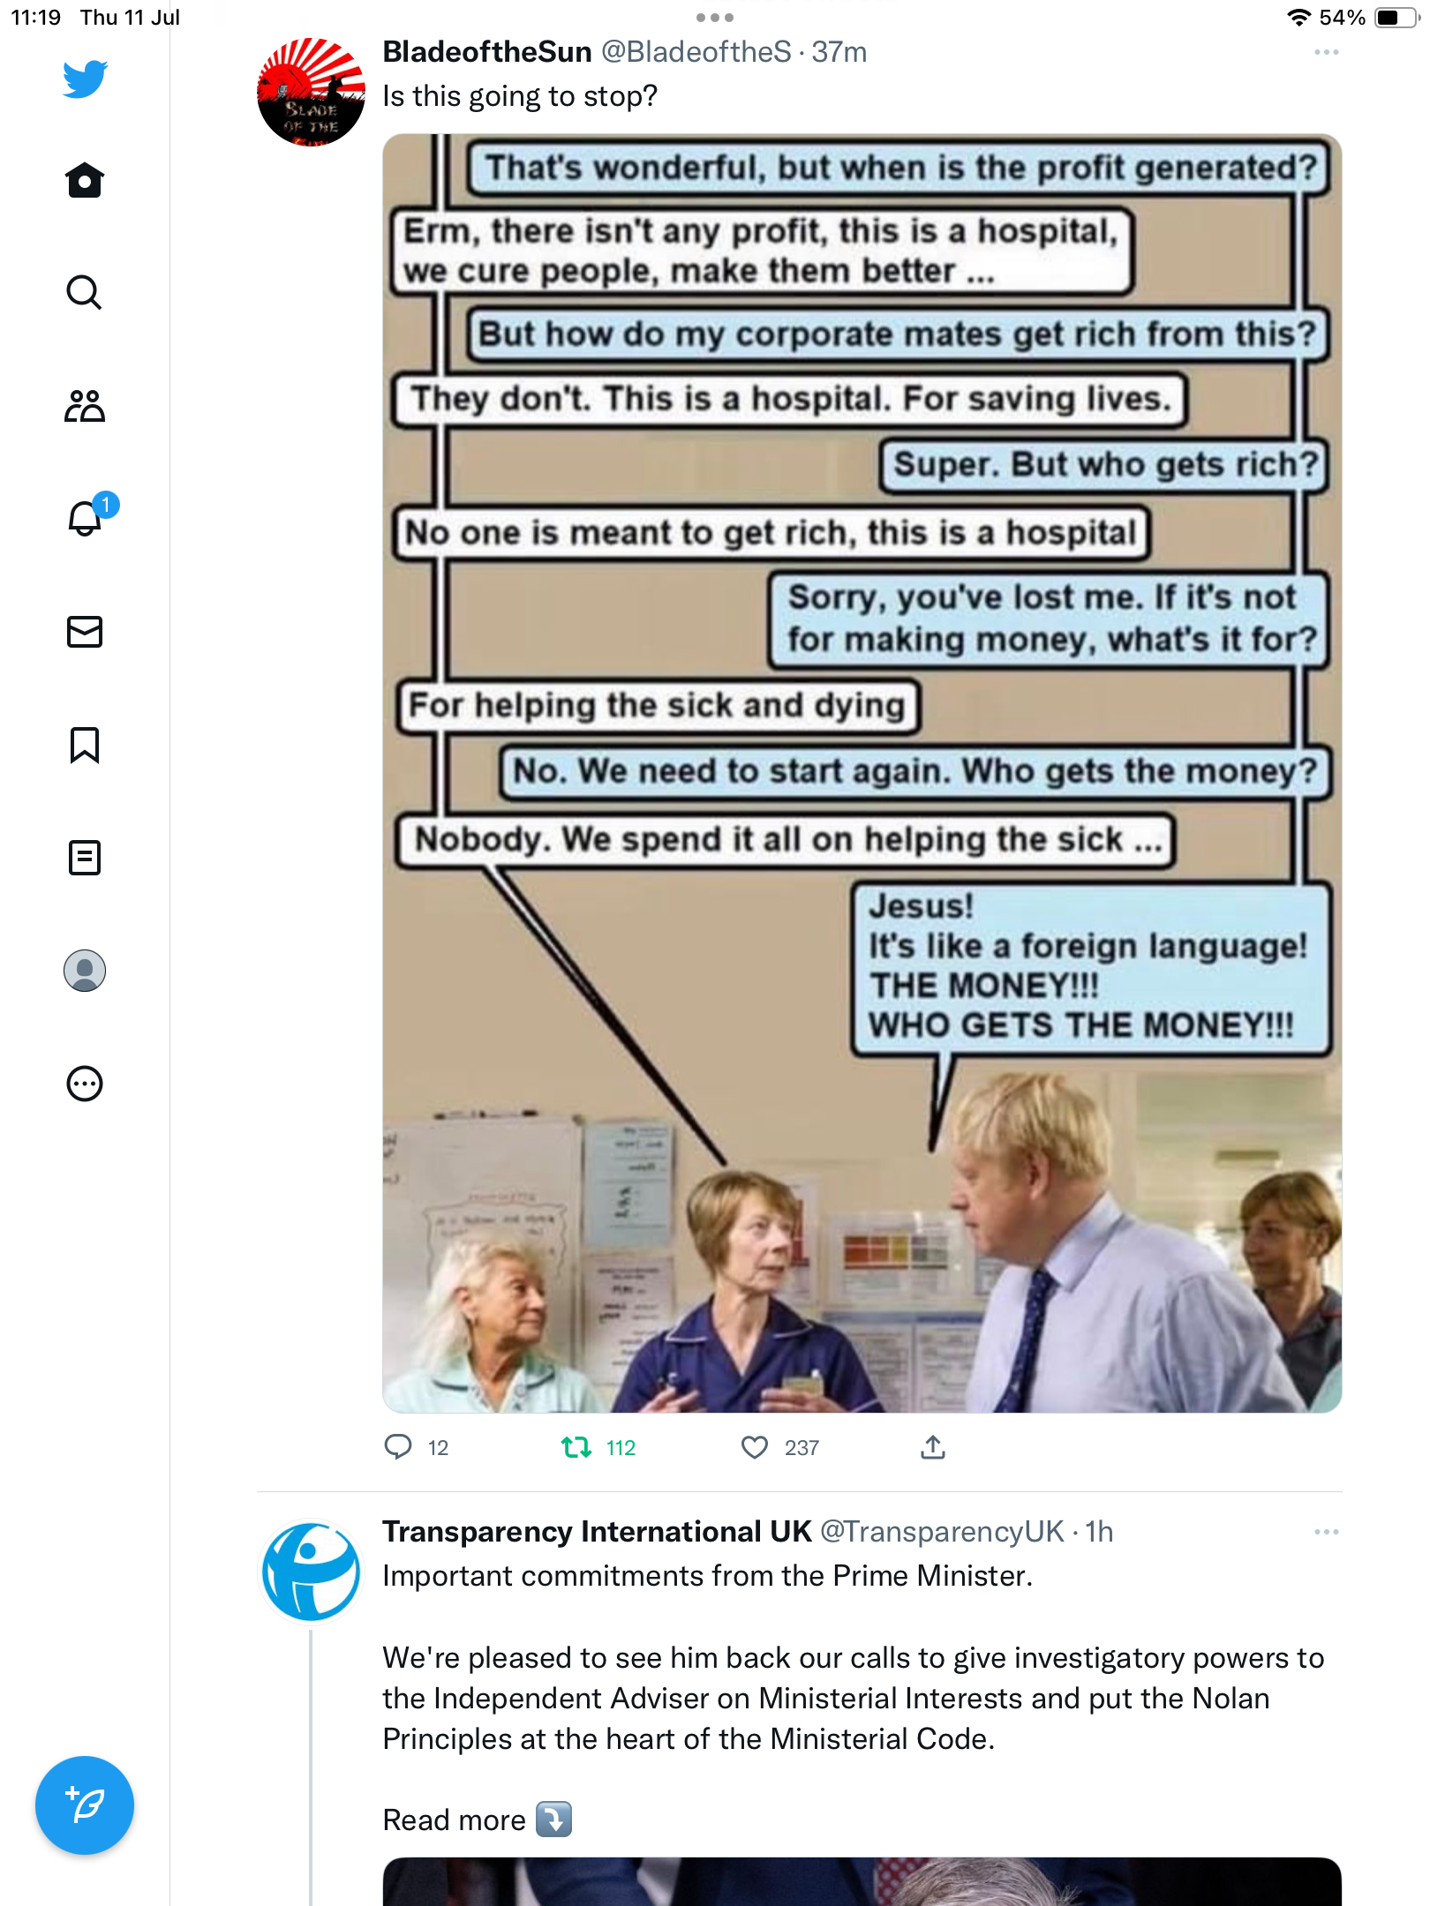1430x1906 pixels.
Task: Go to the Home timeline icon
Action: click(85, 180)
